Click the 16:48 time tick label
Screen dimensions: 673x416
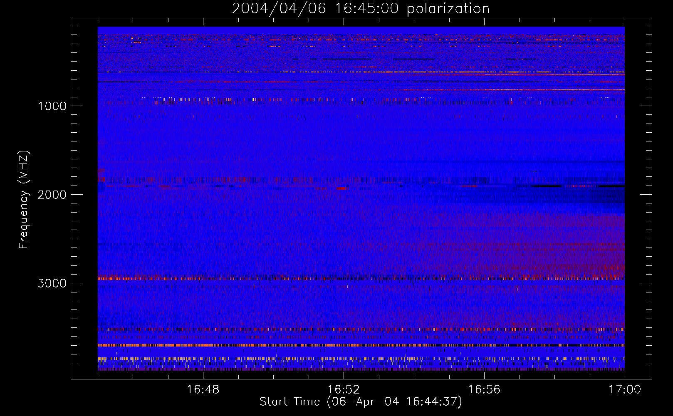click(203, 390)
